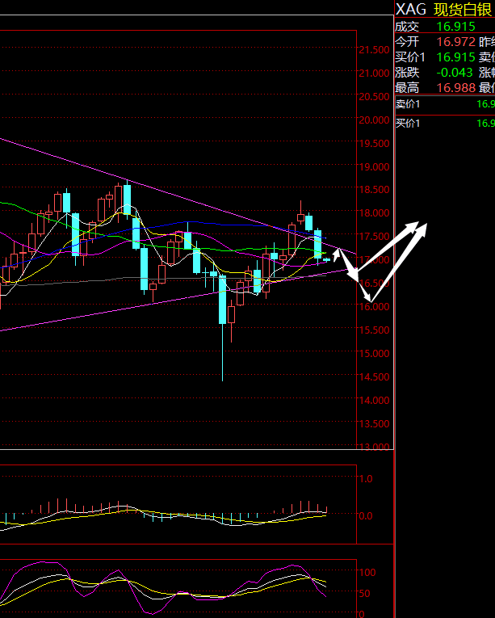Click the 成交 label

[x=407, y=27]
